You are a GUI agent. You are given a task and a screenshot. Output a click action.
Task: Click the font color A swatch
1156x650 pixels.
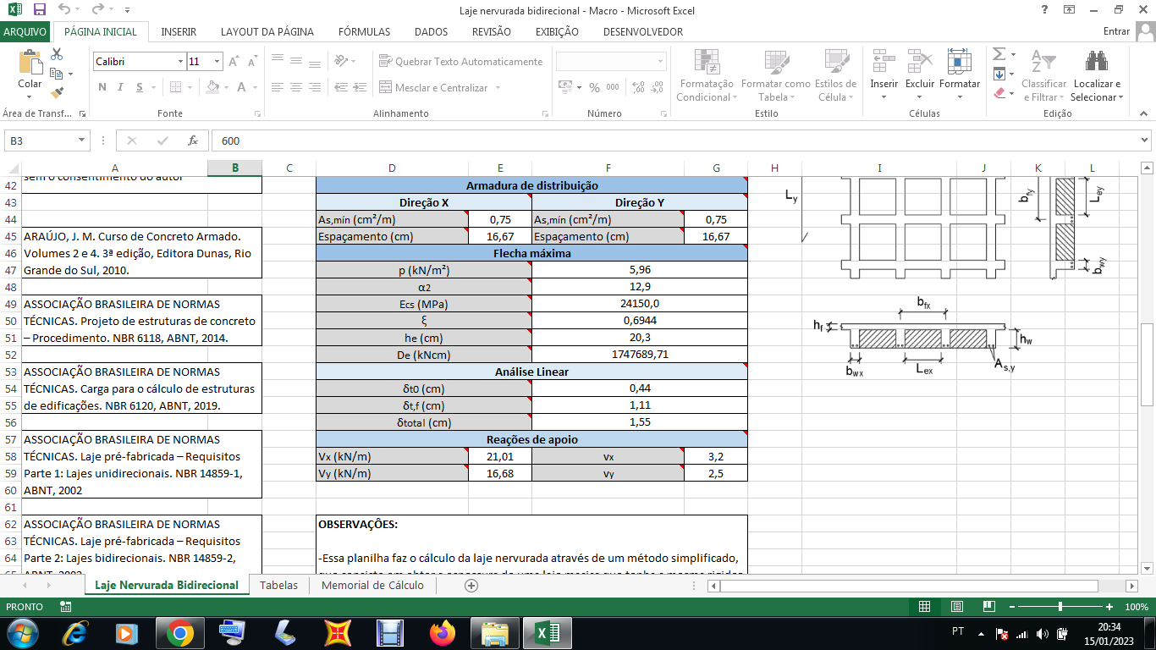pyautogui.click(x=241, y=87)
